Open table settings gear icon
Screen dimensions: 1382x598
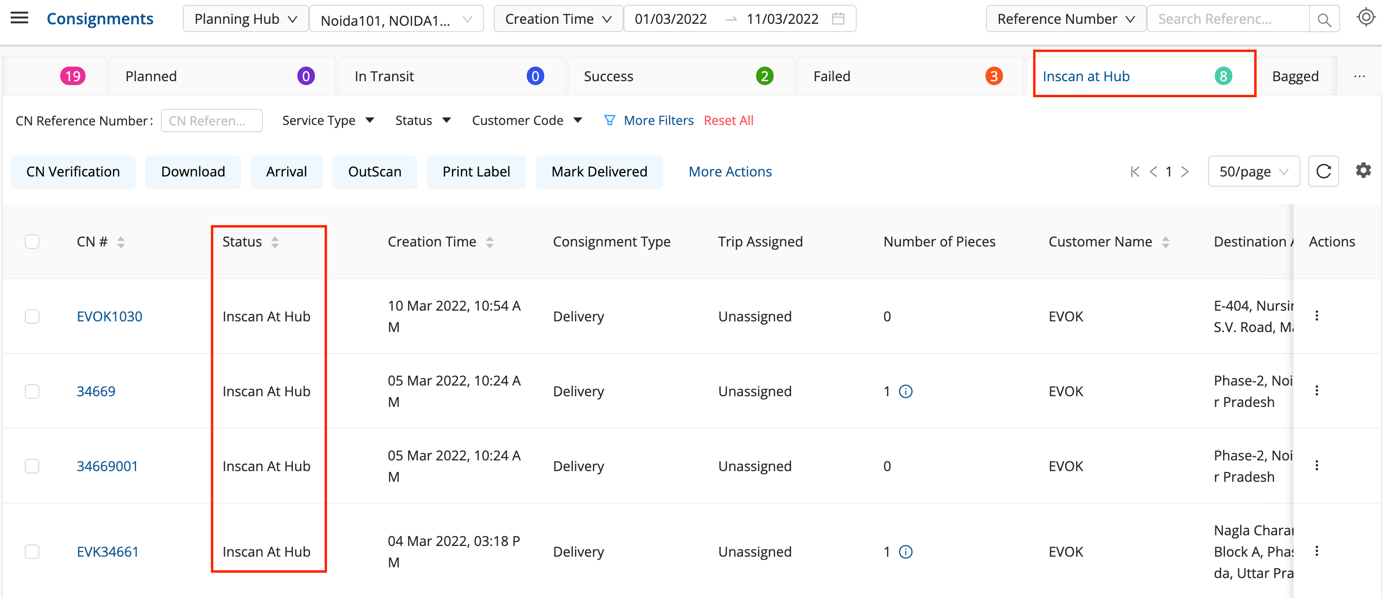1363,171
